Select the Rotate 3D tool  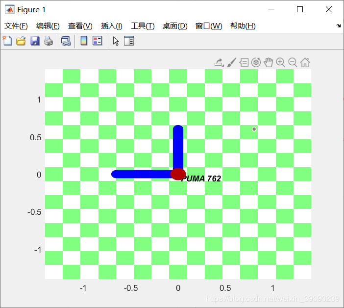(256, 63)
